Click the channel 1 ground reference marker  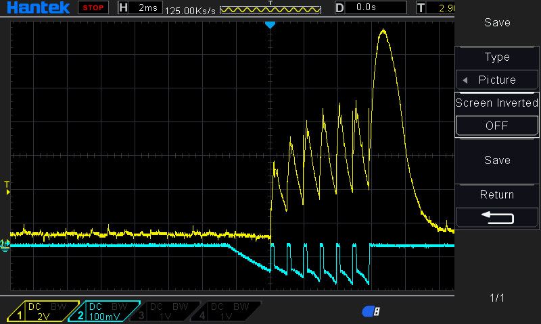pos(5,245)
